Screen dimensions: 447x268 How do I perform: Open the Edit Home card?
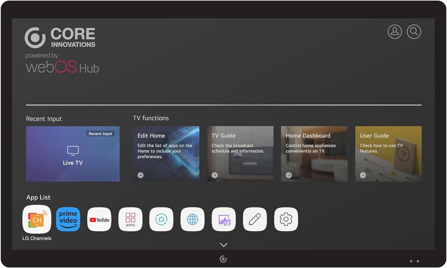166,154
